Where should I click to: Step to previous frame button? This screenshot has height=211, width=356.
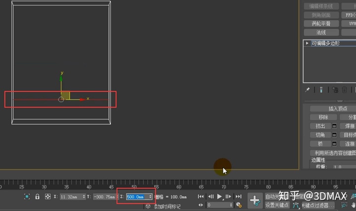pyautogui.click(x=211, y=197)
